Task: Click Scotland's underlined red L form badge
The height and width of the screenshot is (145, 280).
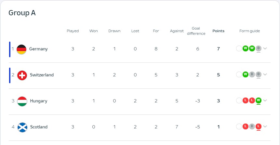Action: pyautogui.click(x=259, y=126)
